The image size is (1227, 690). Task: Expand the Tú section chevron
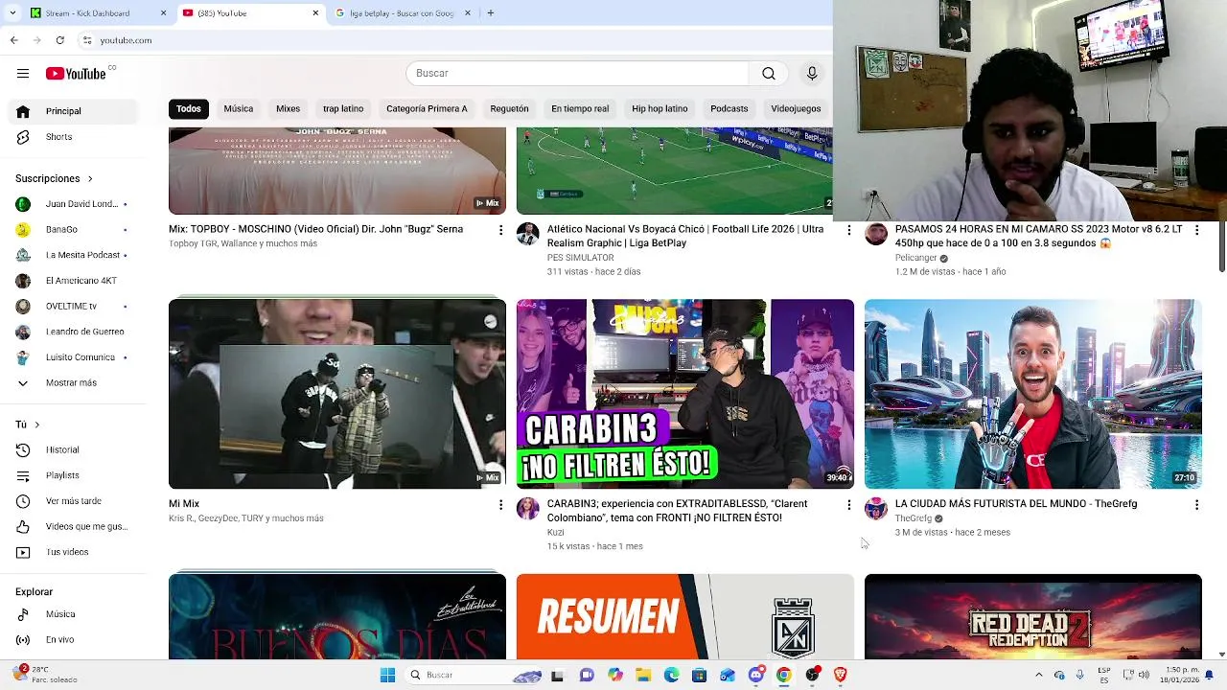click(36, 425)
